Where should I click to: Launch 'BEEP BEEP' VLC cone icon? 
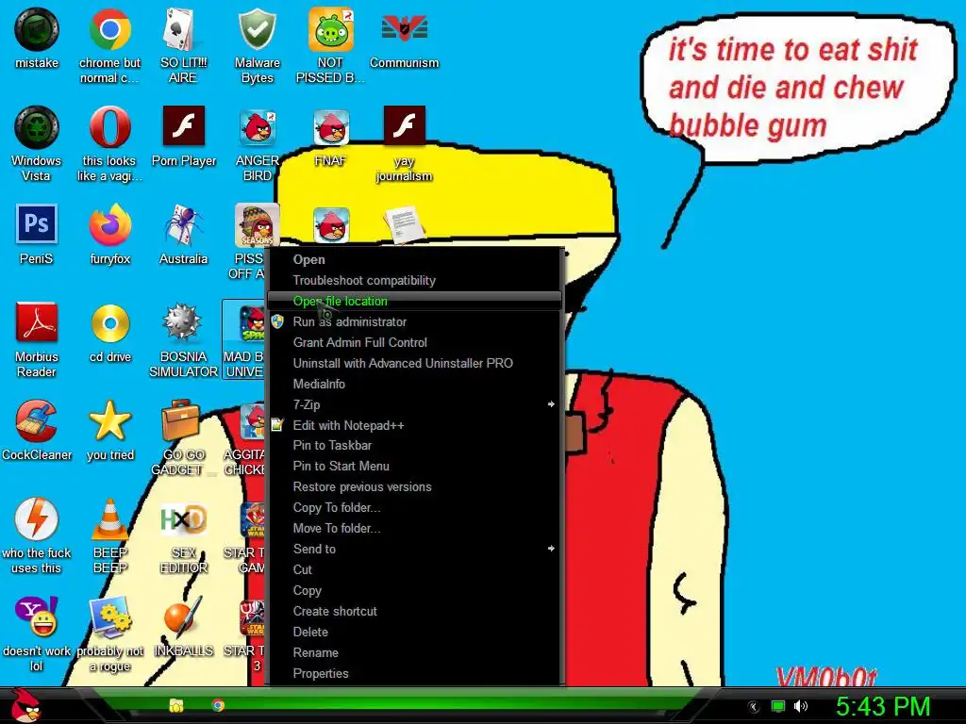tap(109, 535)
